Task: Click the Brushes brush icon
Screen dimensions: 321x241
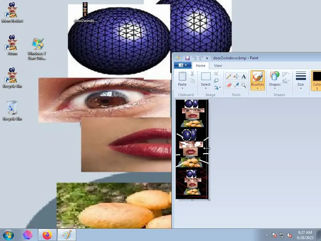Action: (258, 77)
